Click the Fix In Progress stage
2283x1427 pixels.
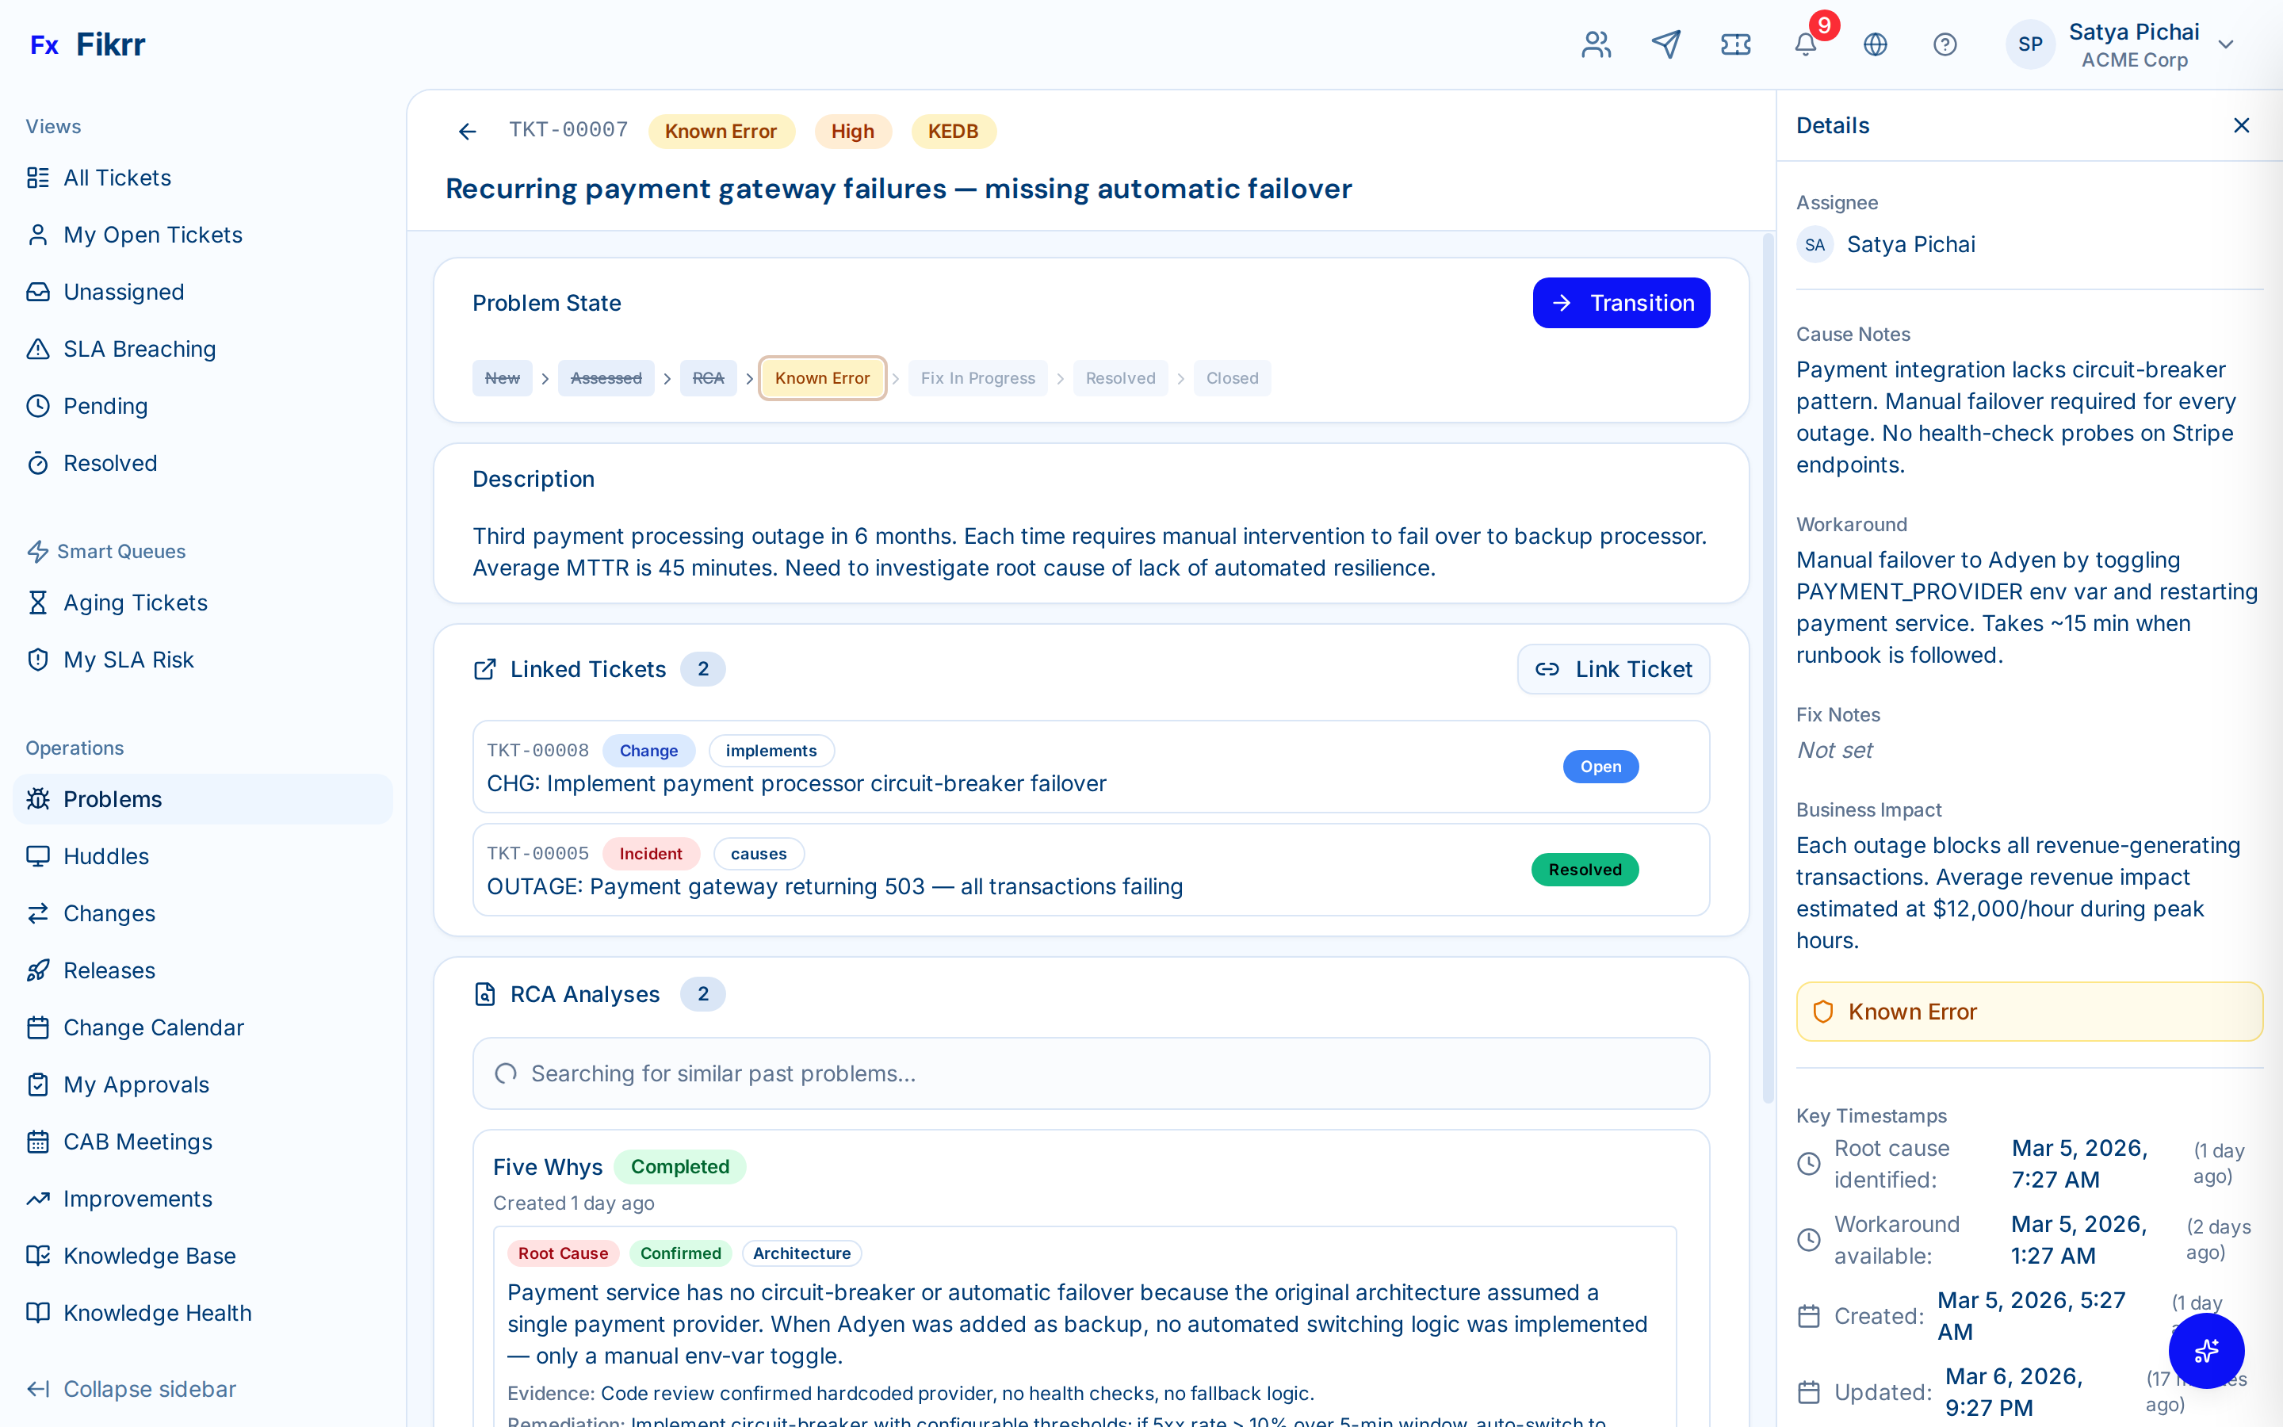[978, 377]
